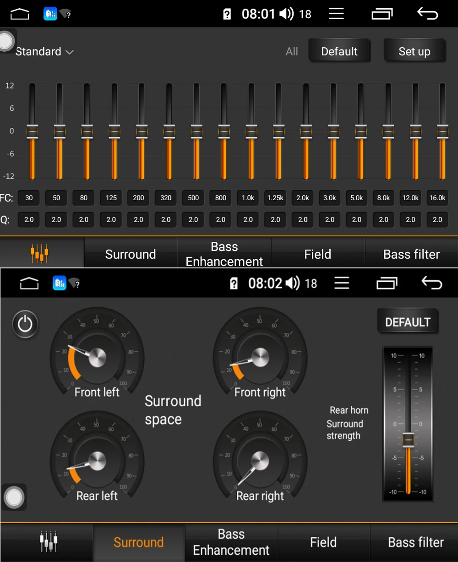Tap the home icon in top status bar

click(20, 14)
